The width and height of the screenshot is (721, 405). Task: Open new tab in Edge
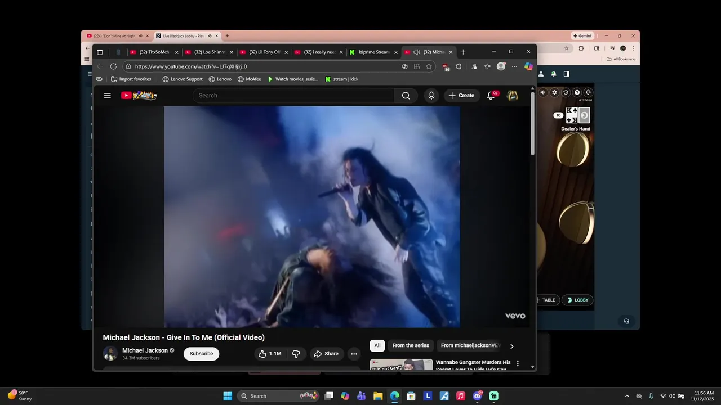pos(463,52)
